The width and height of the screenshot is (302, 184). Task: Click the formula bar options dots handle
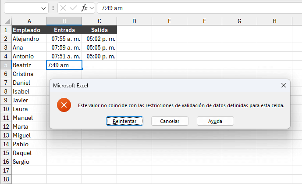pyautogui.click(x=53, y=8)
